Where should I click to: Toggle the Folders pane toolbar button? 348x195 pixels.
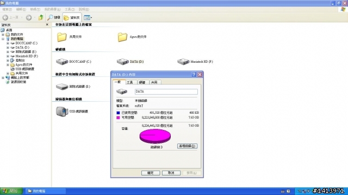point(72,17)
